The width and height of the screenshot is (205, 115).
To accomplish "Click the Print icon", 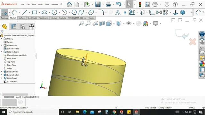I will pyautogui.click(x=108, y=4).
